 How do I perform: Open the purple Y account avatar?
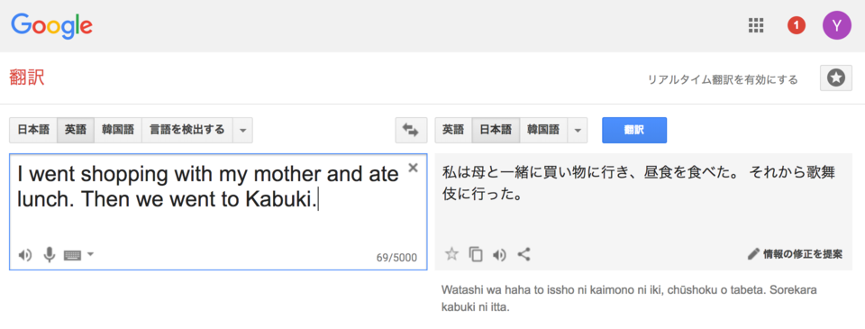[837, 25]
